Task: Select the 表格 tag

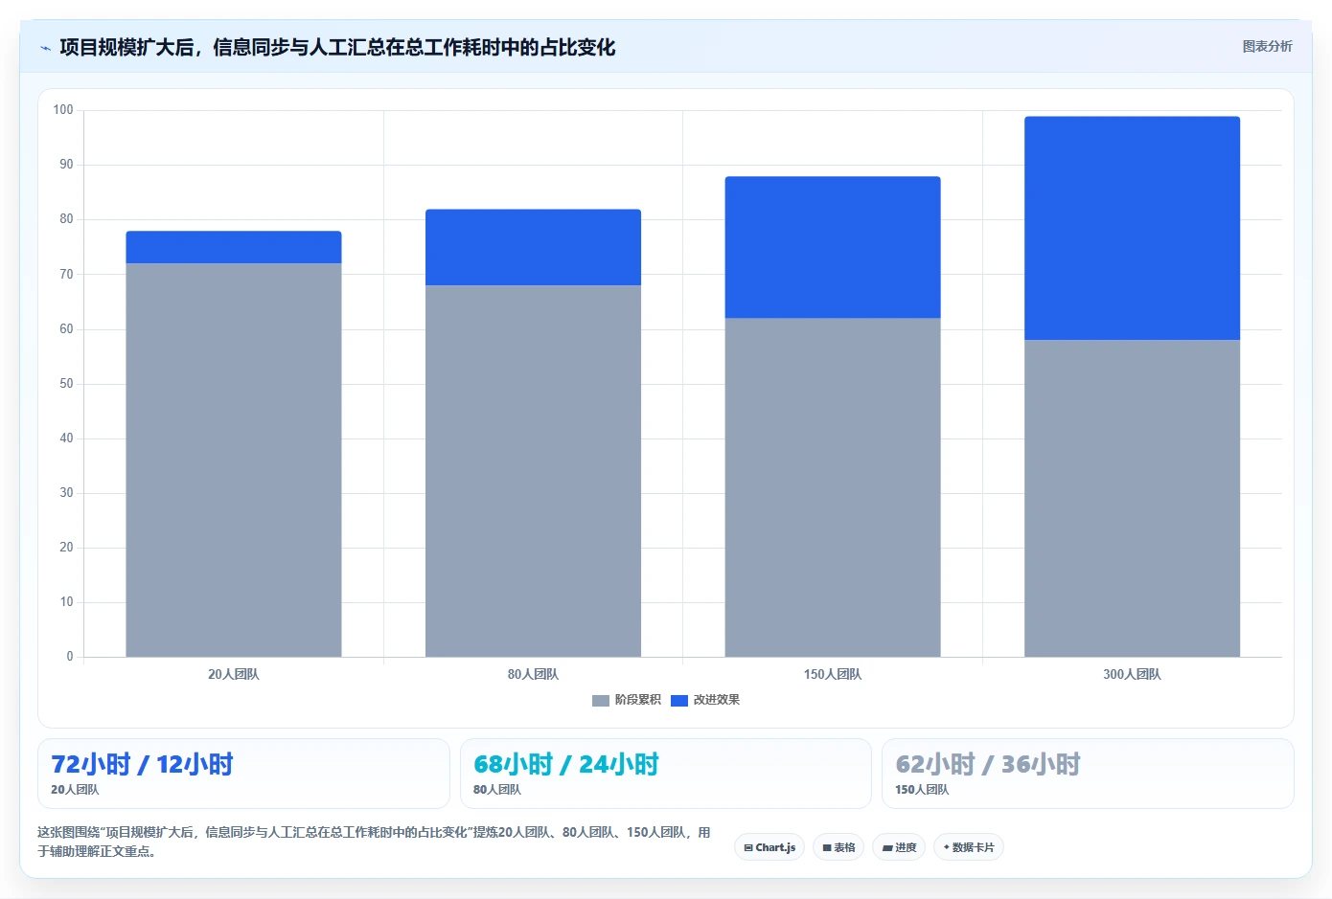Action: (838, 847)
